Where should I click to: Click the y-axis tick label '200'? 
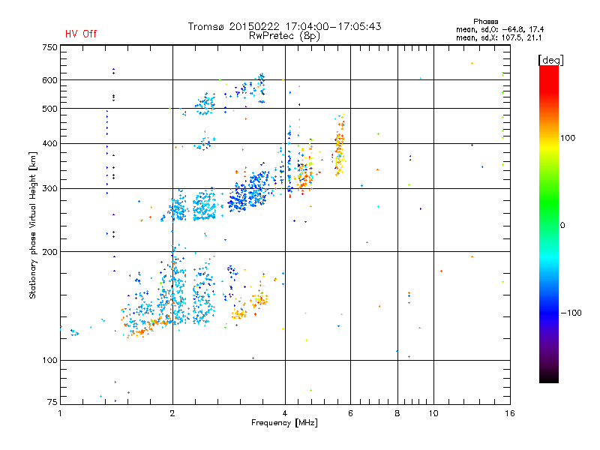point(49,252)
